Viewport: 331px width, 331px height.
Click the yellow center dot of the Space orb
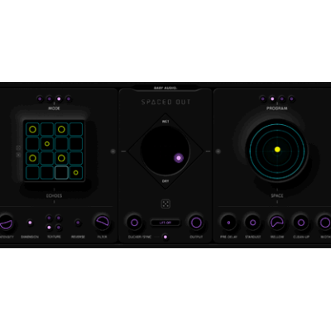click(x=277, y=150)
